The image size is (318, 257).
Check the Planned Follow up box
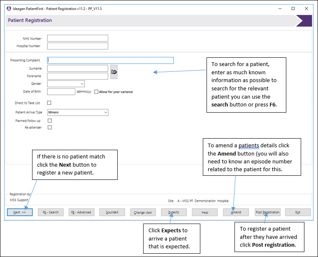(50, 120)
